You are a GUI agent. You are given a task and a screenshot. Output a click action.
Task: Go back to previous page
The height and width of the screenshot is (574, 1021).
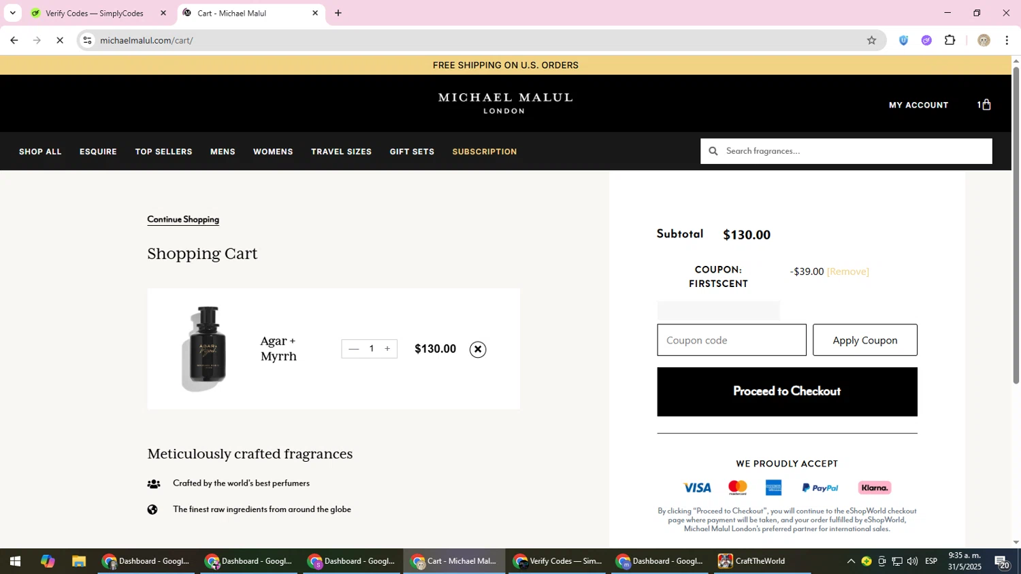point(14,40)
